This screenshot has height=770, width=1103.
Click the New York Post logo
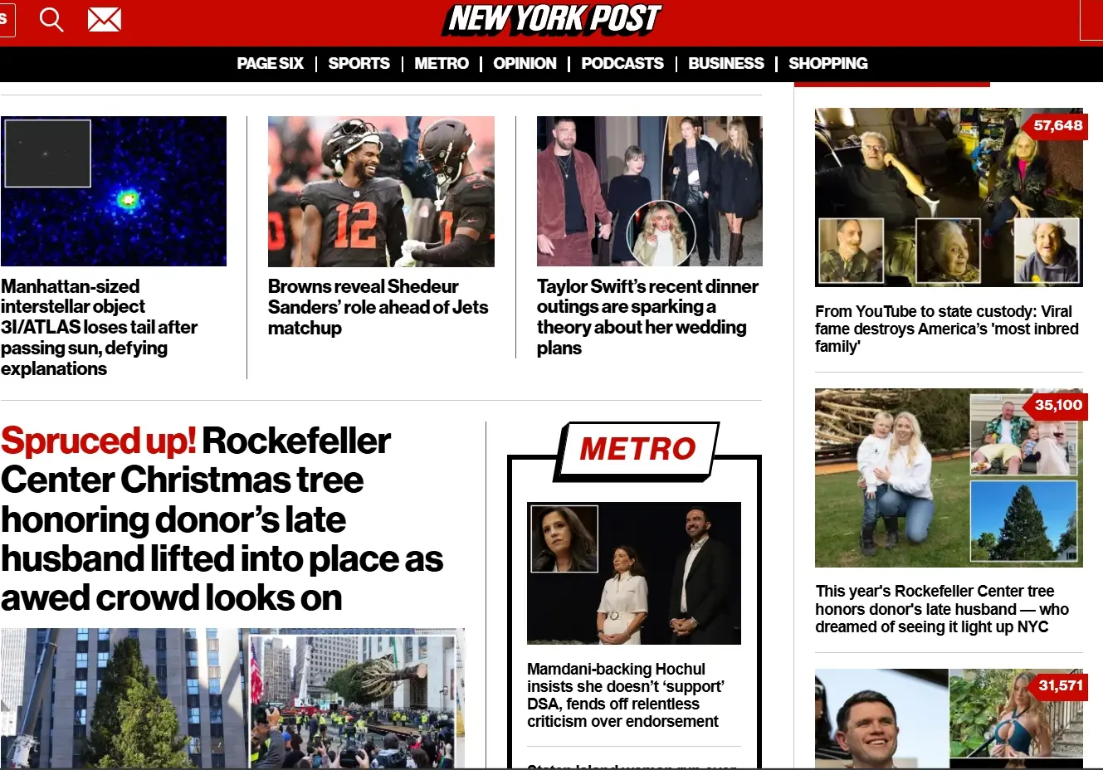tap(553, 20)
